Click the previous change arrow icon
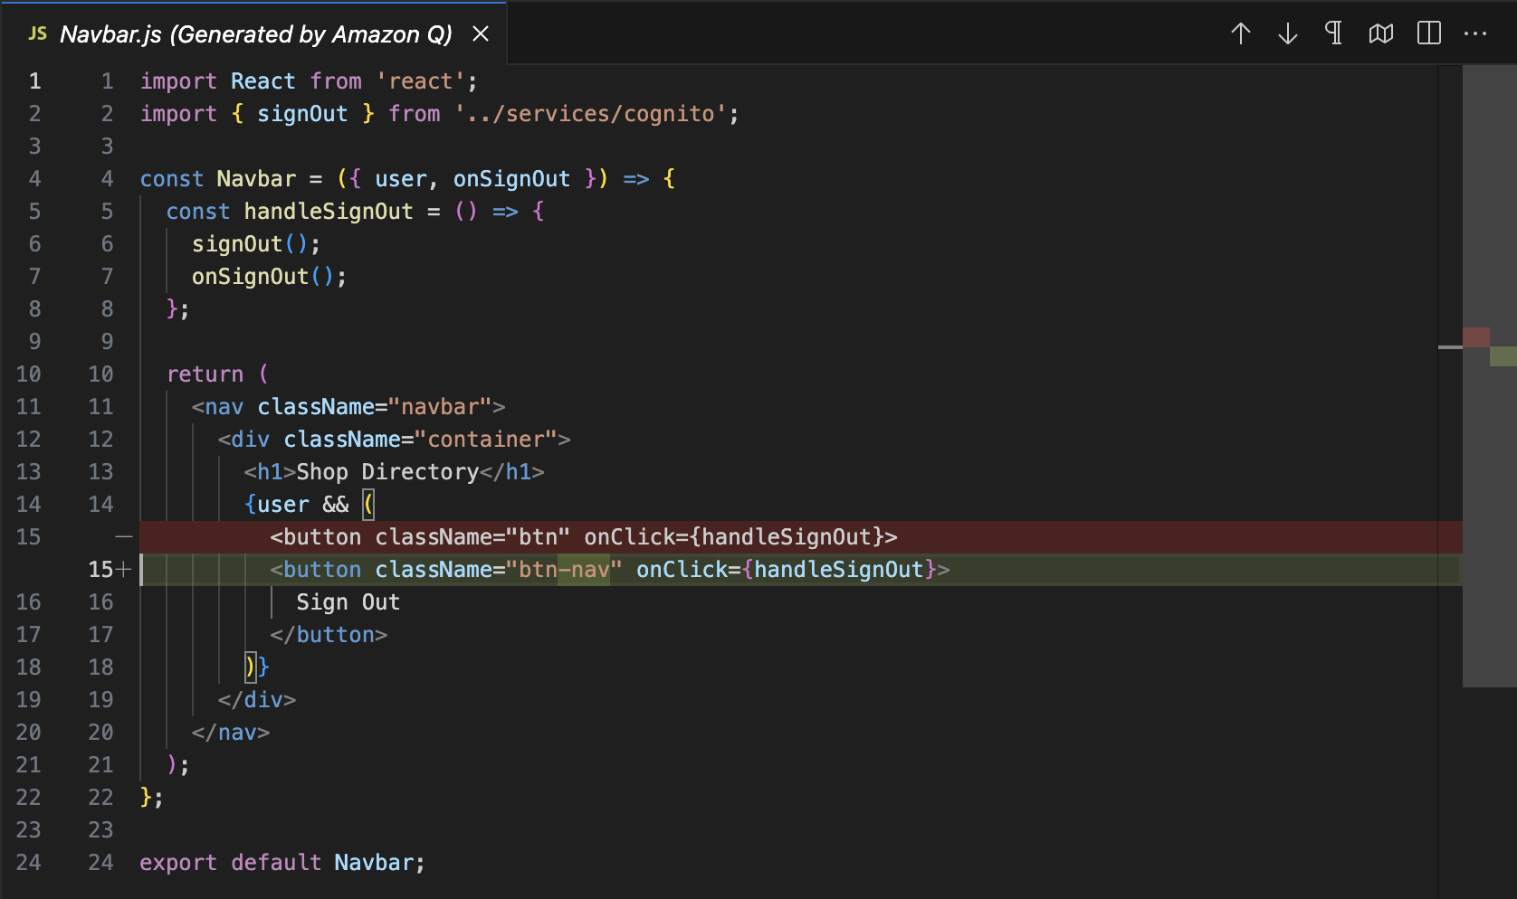Screen dimensions: 1517x899 click(x=1241, y=34)
